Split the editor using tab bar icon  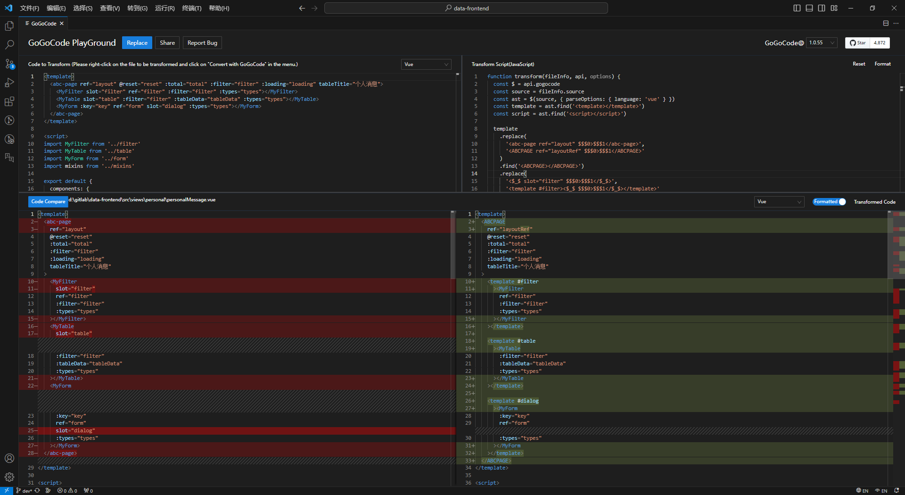(x=886, y=23)
